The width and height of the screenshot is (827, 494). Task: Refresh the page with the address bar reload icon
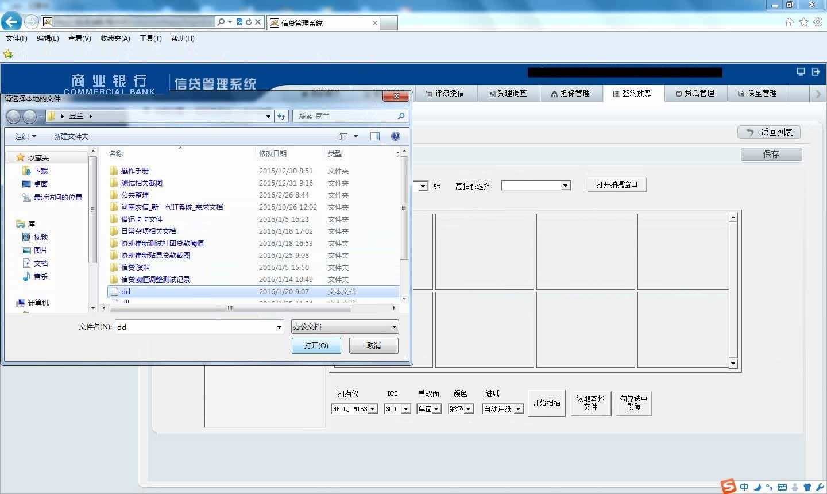(x=249, y=22)
